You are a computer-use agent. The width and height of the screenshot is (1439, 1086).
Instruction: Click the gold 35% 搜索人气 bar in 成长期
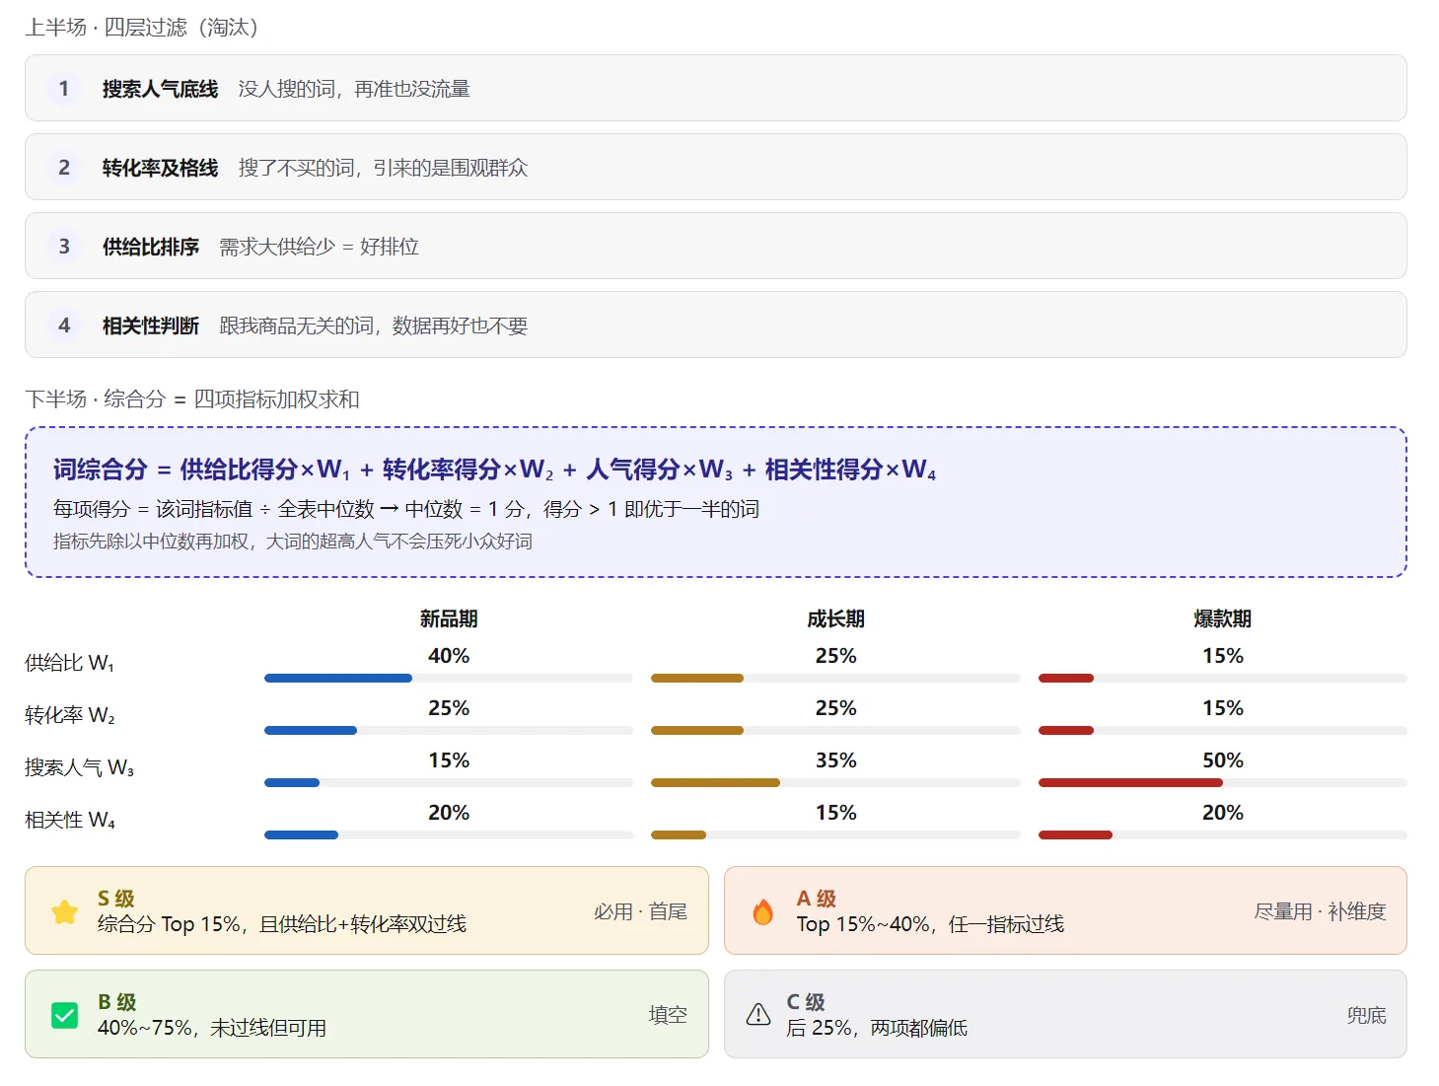tap(715, 783)
